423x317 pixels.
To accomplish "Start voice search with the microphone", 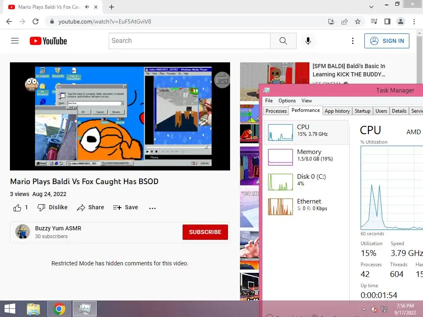I will coord(308,41).
